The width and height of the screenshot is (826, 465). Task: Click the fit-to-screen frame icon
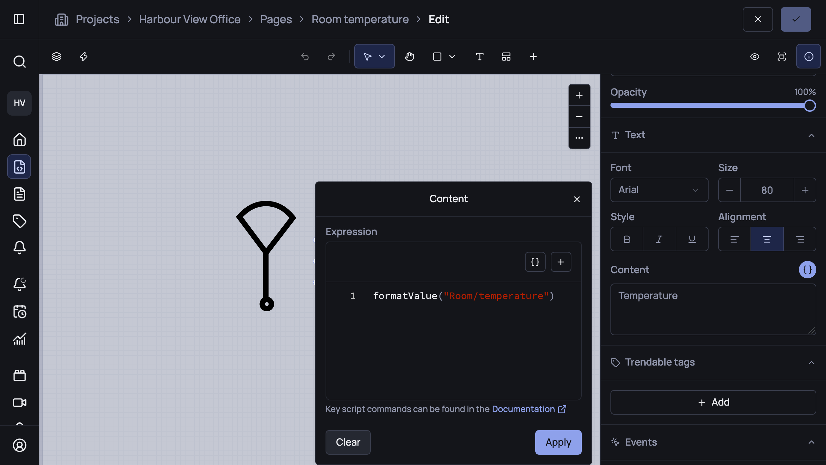pyautogui.click(x=782, y=57)
